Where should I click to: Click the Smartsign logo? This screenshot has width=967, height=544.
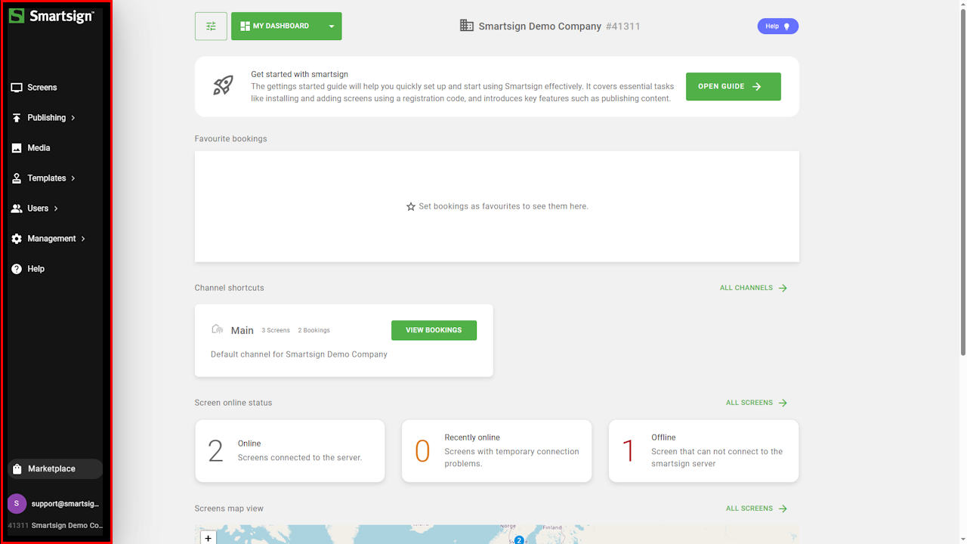[x=51, y=16]
